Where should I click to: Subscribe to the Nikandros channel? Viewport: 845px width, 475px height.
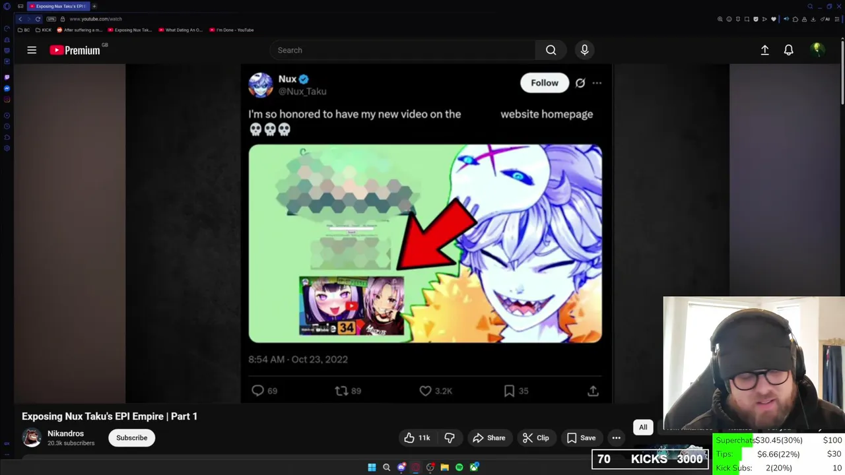pos(131,438)
